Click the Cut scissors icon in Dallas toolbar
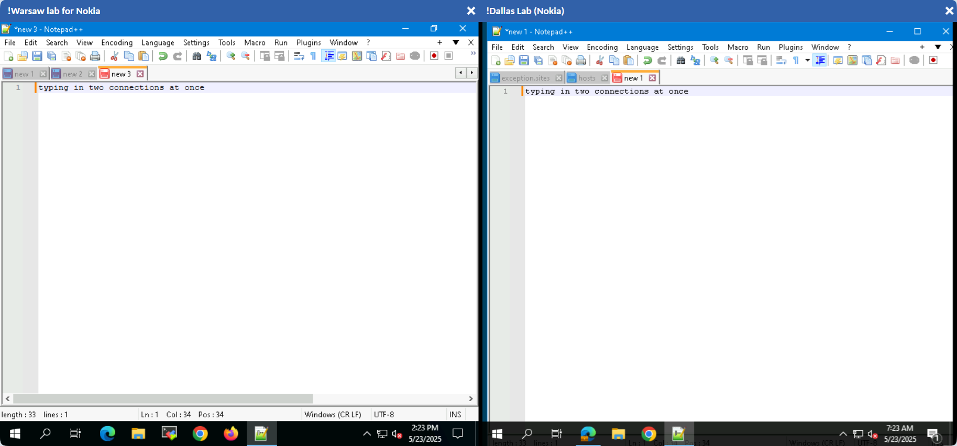Screen dimensions: 957x446 (x=600, y=61)
